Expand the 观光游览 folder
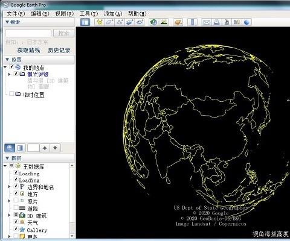290x241 pixels. [9, 74]
